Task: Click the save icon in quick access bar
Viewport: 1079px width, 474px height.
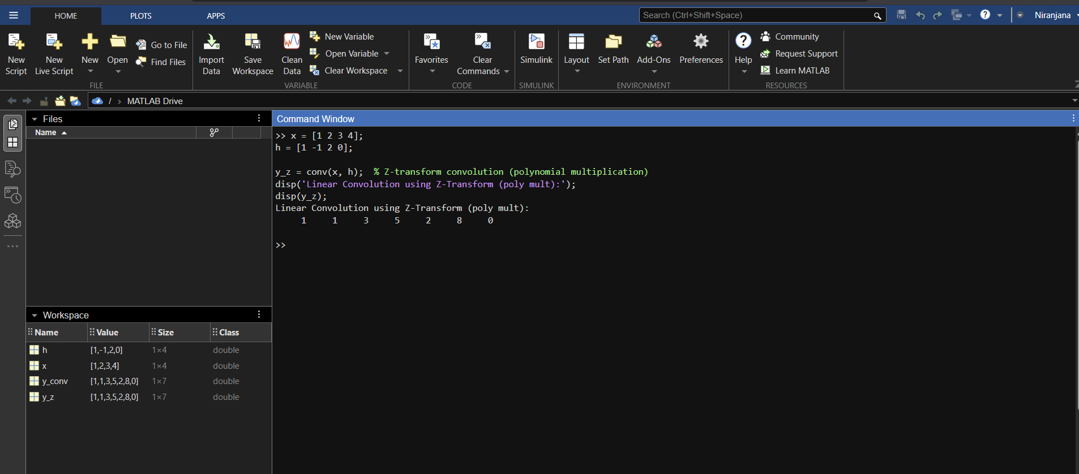Action: click(x=901, y=15)
